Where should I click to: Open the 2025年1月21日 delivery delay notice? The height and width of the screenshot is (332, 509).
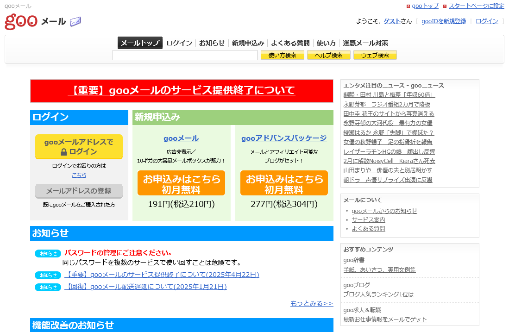pyautogui.click(x=145, y=287)
